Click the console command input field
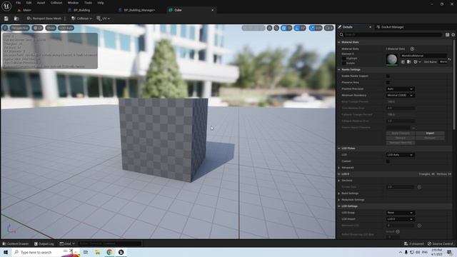457x257 pixels. [109, 243]
